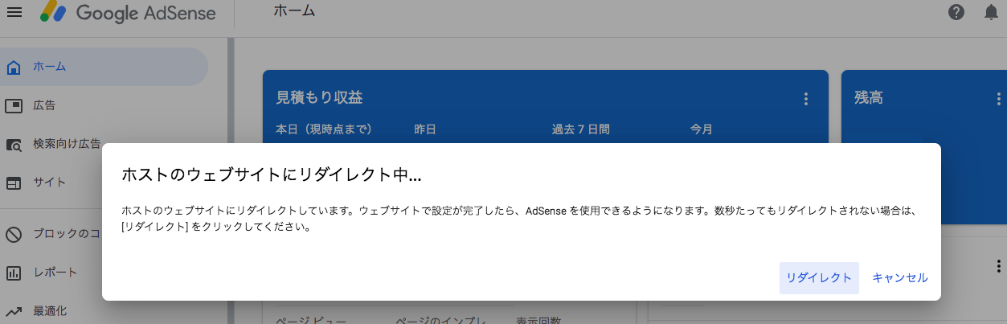Click the 今月 label
This screenshot has width=1007, height=324.
click(x=701, y=129)
